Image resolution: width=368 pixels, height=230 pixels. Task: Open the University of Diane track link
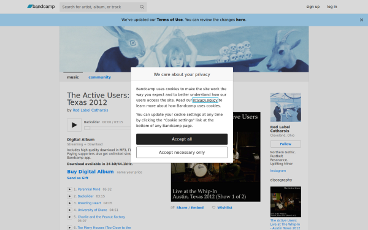pyautogui.click(x=92, y=210)
